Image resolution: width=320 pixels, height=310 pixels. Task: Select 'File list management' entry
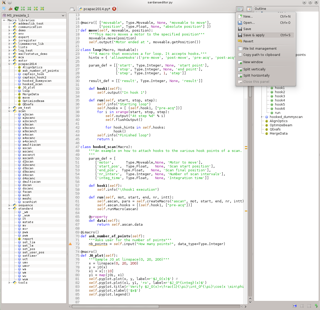tap(260, 49)
